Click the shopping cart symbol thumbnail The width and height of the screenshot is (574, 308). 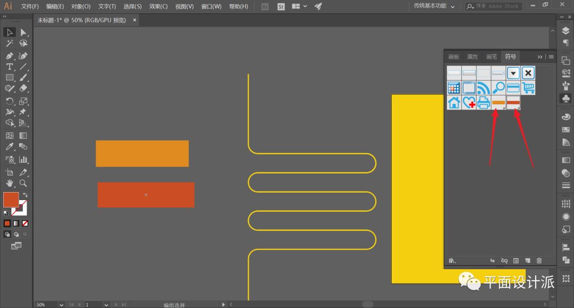pyautogui.click(x=528, y=88)
